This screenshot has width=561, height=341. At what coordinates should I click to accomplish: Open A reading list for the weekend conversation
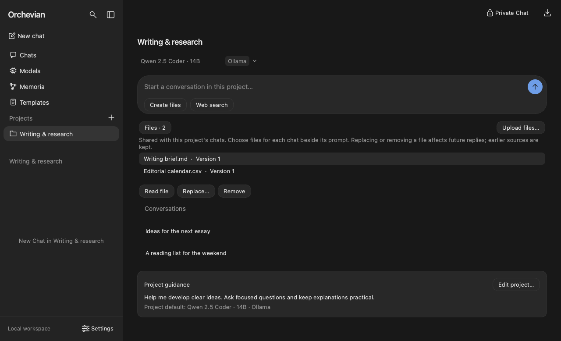coord(186,253)
